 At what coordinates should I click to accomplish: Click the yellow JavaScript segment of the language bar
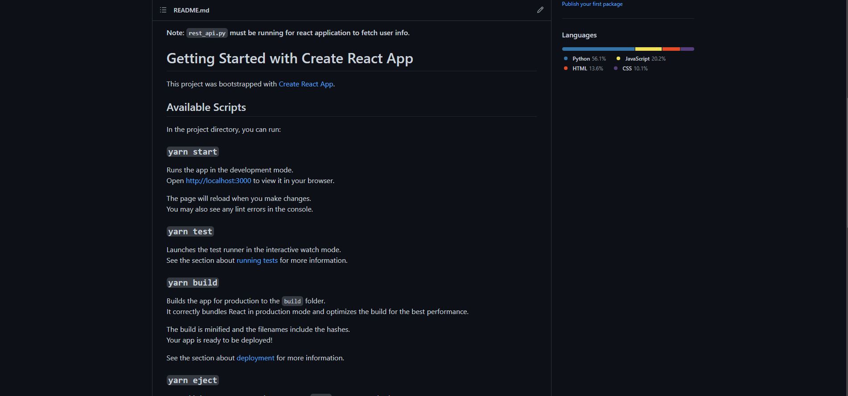pos(648,49)
